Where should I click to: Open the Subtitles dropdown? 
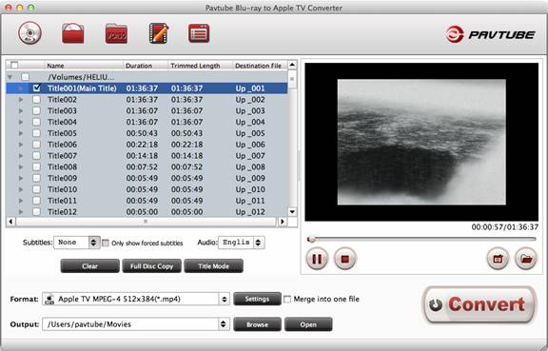[77, 243]
